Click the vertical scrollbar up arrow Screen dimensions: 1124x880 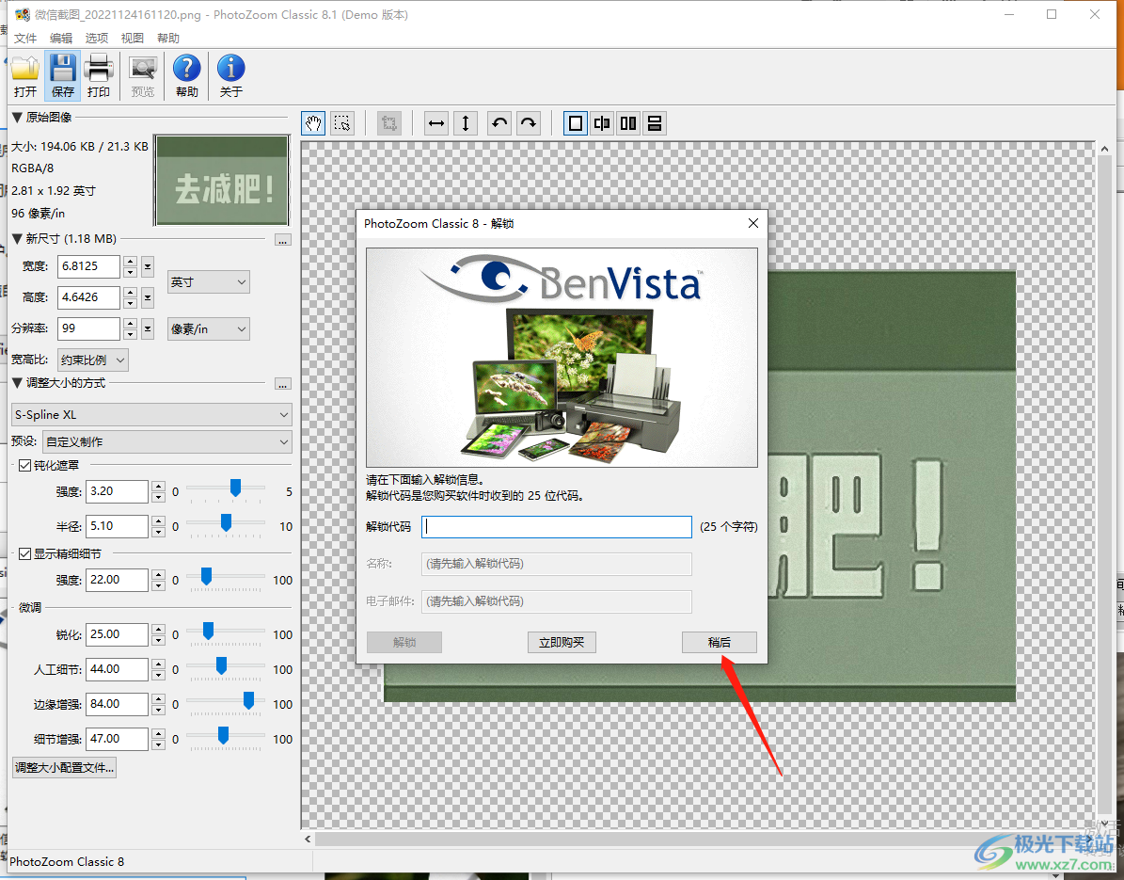point(1104,149)
